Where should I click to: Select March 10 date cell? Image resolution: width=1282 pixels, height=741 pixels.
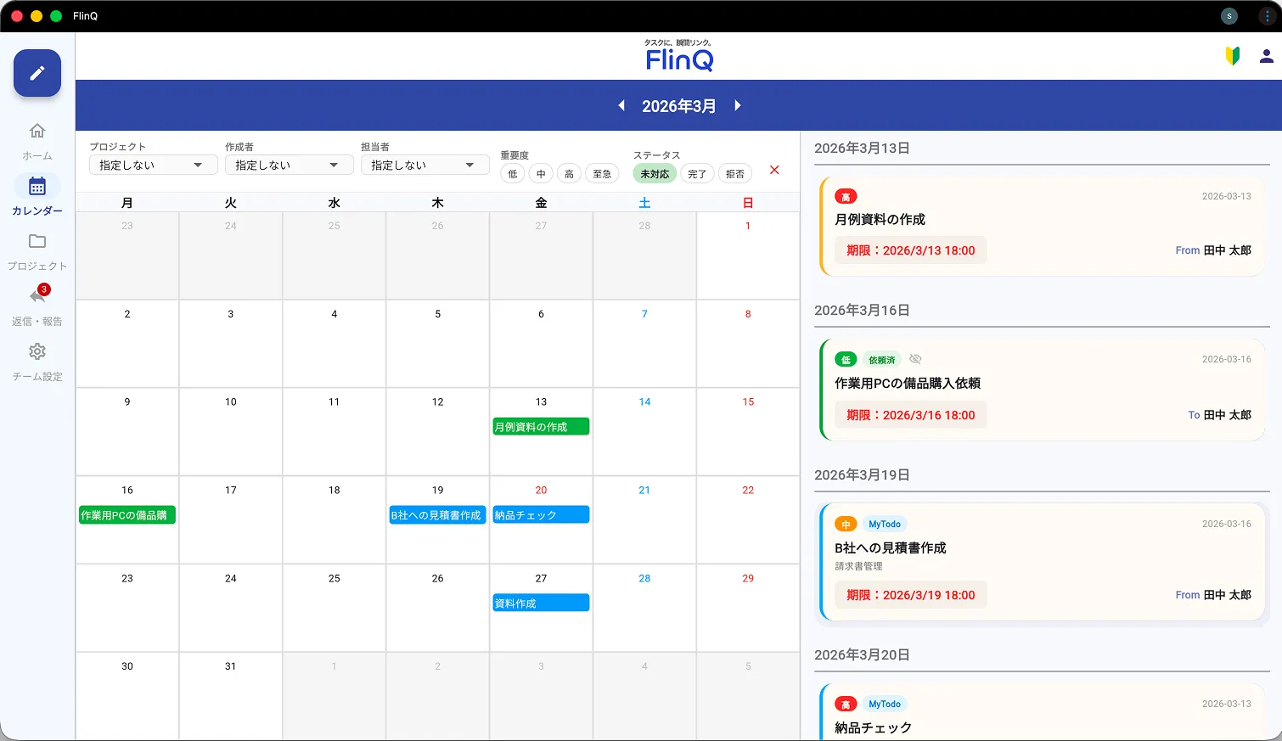tap(231, 432)
